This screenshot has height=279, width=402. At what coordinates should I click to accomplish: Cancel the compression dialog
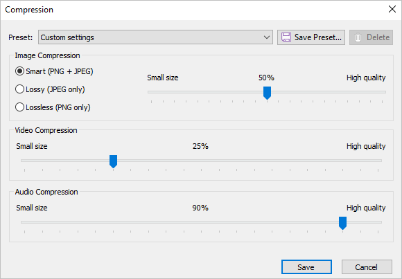(x=367, y=267)
